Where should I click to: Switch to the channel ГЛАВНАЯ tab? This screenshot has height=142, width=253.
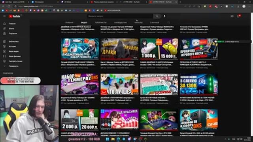[69, 22]
